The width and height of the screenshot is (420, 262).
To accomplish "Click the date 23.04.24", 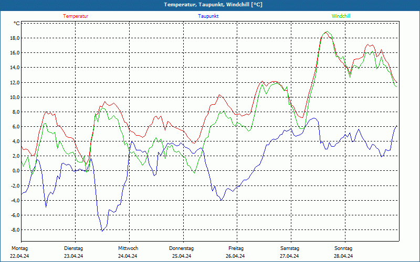I will click(x=73, y=256).
